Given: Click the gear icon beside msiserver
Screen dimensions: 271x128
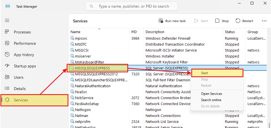Looking at the screenshot, I should [x=72, y=56].
